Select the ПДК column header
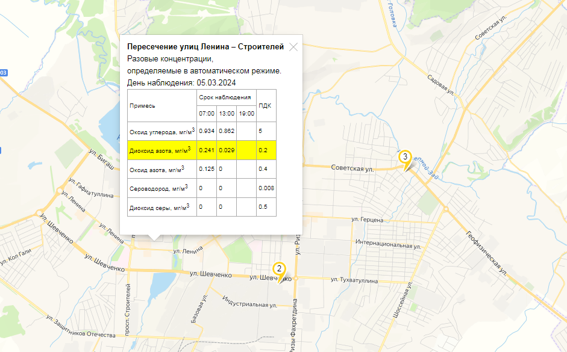This screenshot has width=567, height=352. pos(265,105)
